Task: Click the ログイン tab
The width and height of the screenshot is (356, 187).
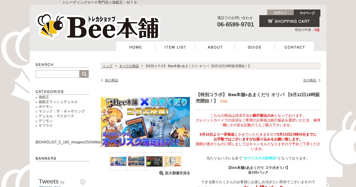Action: [x=280, y=13]
